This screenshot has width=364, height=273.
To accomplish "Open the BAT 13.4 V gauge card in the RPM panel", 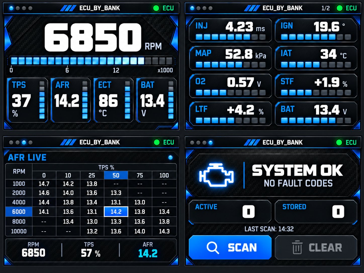I will [x=156, y=100].
